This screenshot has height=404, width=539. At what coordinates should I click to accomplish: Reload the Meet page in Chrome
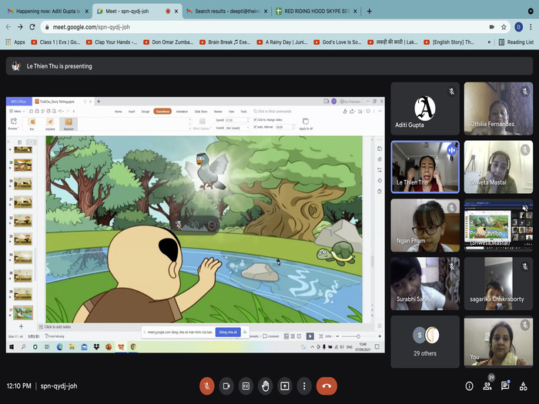(32, 27)
